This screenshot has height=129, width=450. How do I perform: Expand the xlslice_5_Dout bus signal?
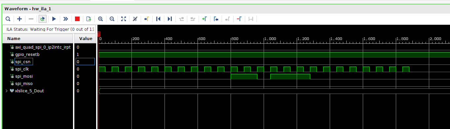point(7,91)
